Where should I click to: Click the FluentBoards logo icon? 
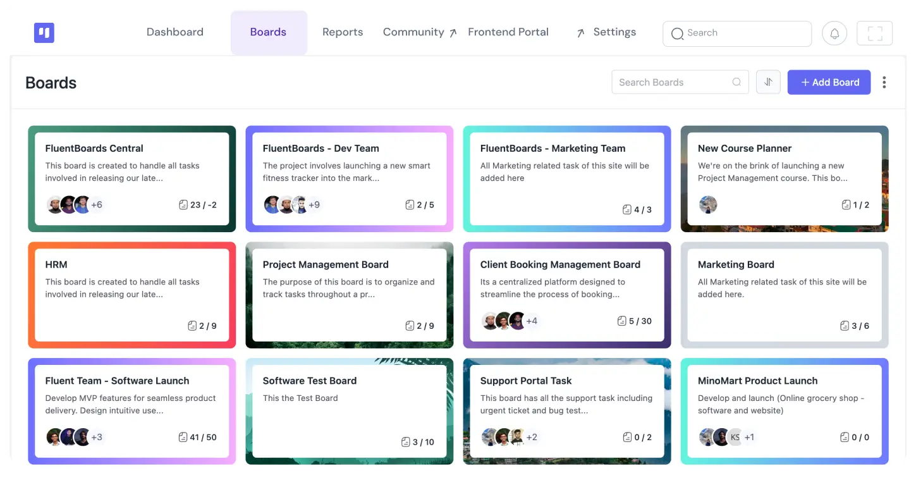point(44,33)
